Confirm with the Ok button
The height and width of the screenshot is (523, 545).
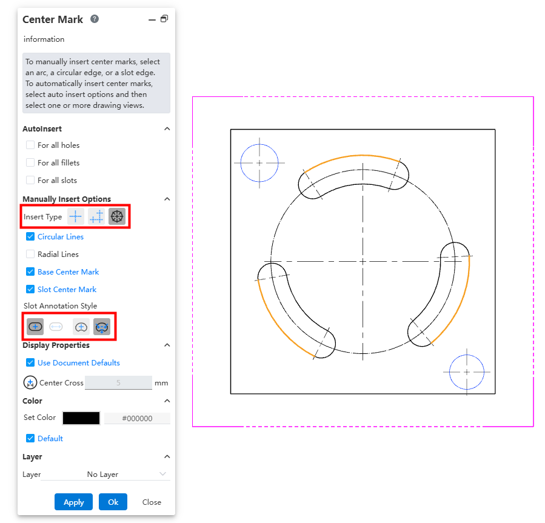click(113, 502)
